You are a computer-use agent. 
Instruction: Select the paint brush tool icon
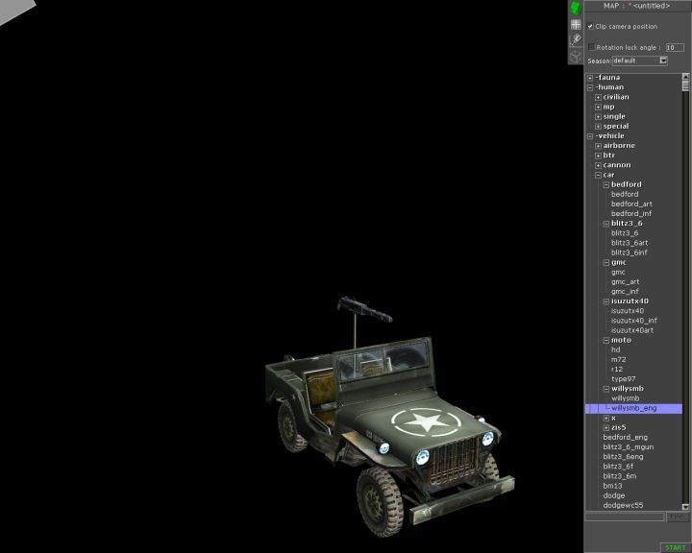(576, 39)
